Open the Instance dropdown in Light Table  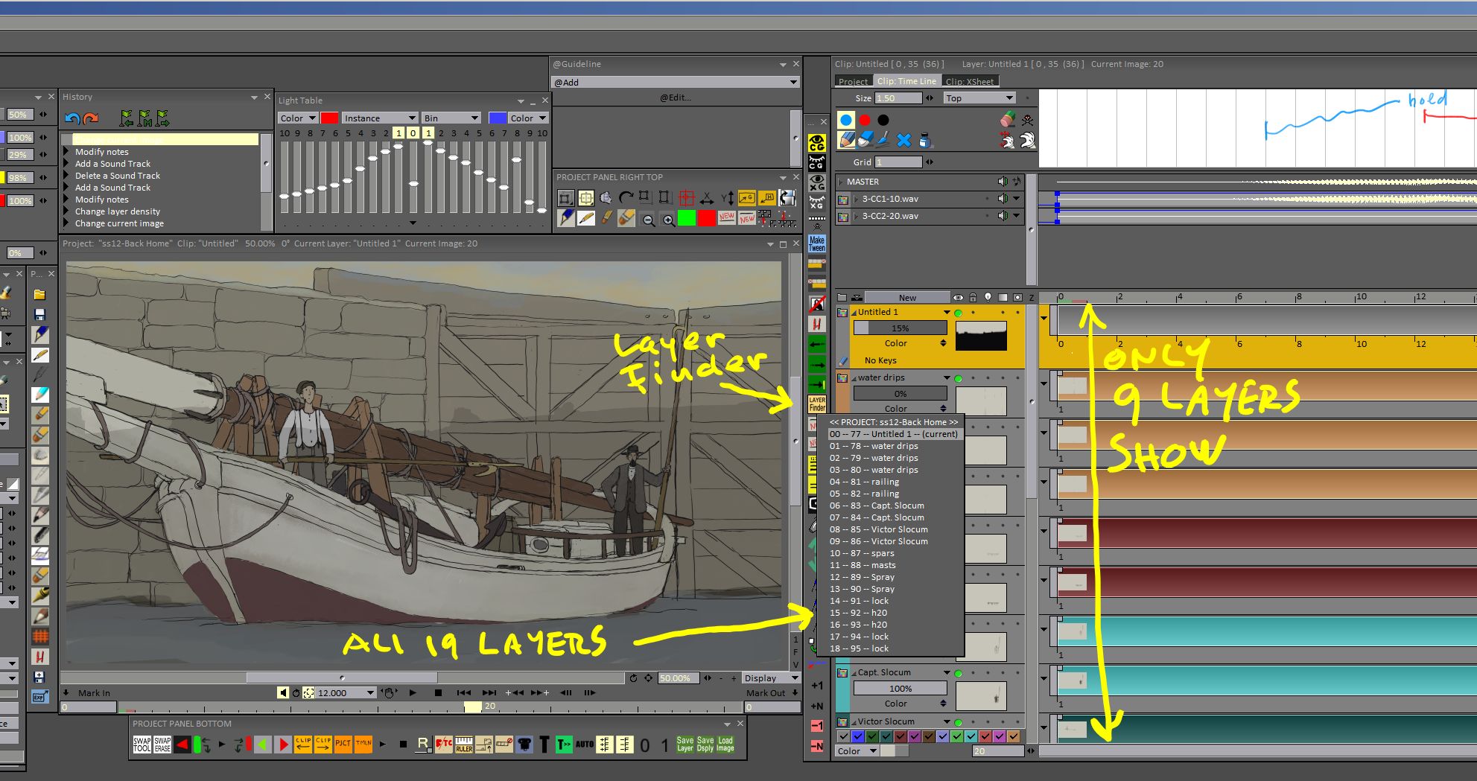coord(380,118)
